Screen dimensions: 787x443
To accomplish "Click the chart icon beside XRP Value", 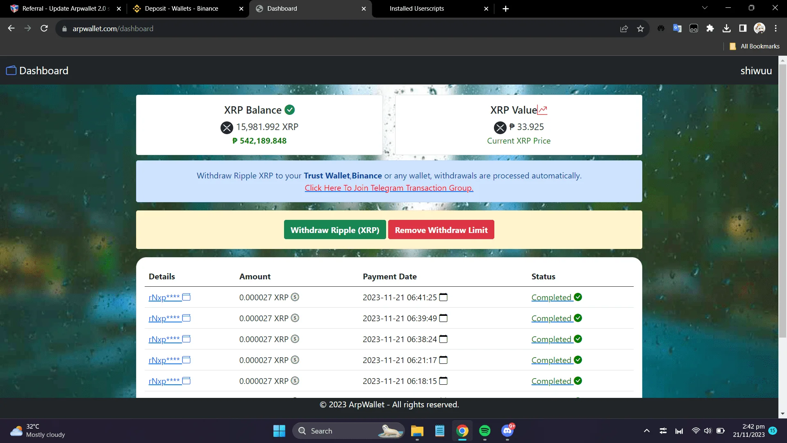I will pyautogui.click(x=542, y=110).
